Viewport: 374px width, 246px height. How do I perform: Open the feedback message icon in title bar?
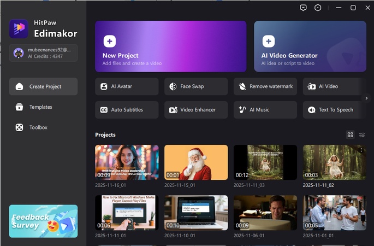coord(304,8)
